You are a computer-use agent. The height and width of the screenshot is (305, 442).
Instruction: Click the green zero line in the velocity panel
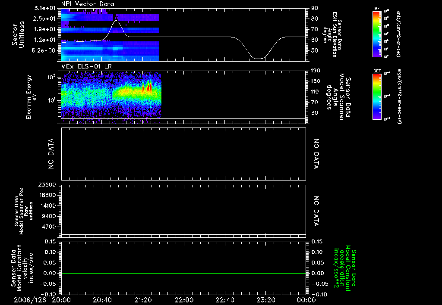[183, 273]
